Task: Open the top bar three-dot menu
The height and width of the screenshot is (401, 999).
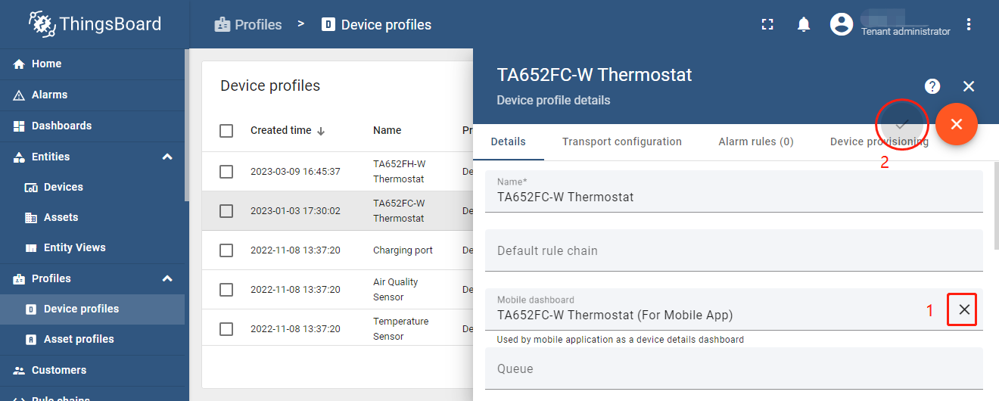Action: click(x=969, y=24)
